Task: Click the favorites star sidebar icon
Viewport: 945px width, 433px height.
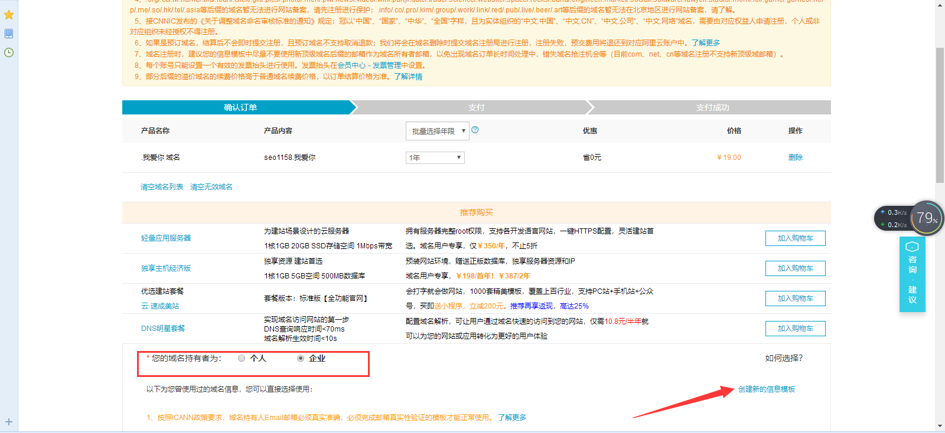Action: [9, 15]
